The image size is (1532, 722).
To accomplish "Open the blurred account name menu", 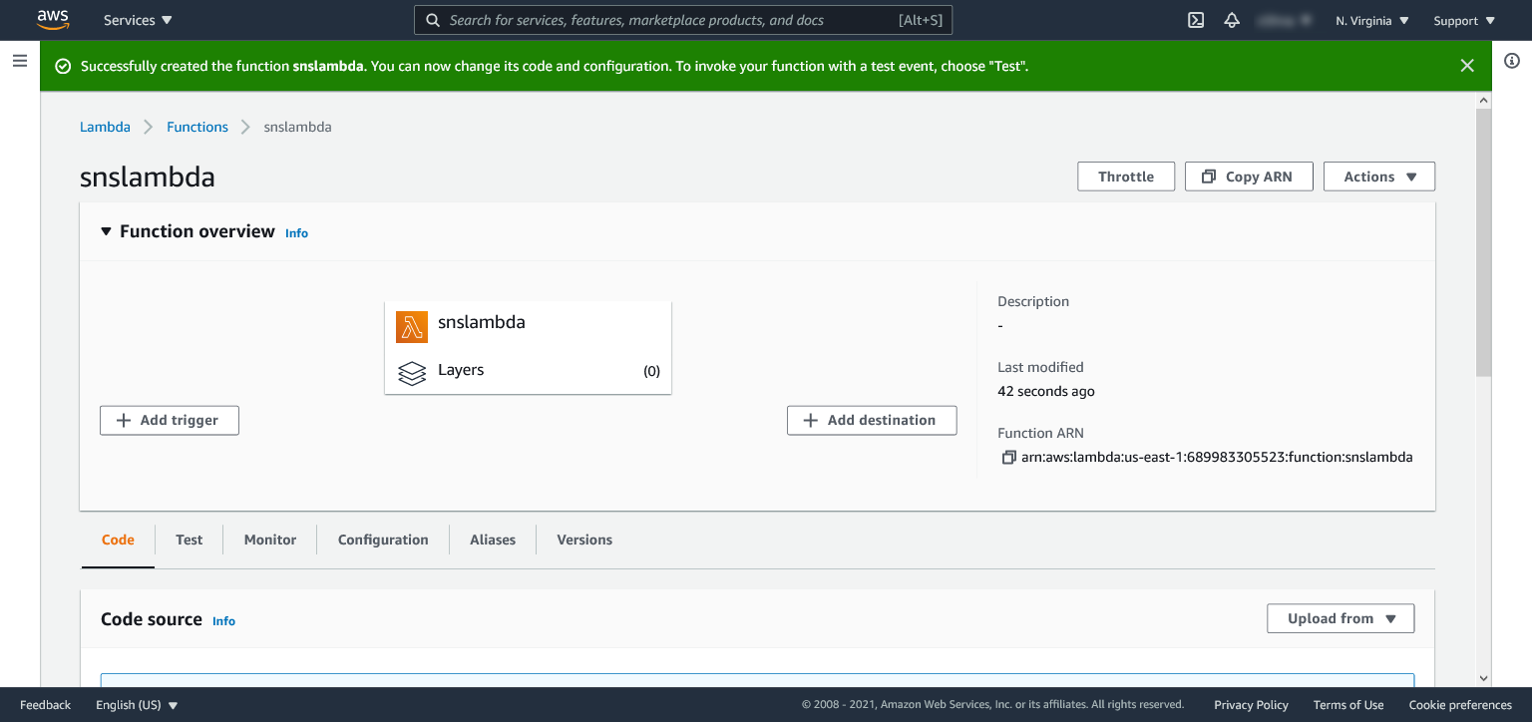I will pyautogui.click(x=1287, y=20).
